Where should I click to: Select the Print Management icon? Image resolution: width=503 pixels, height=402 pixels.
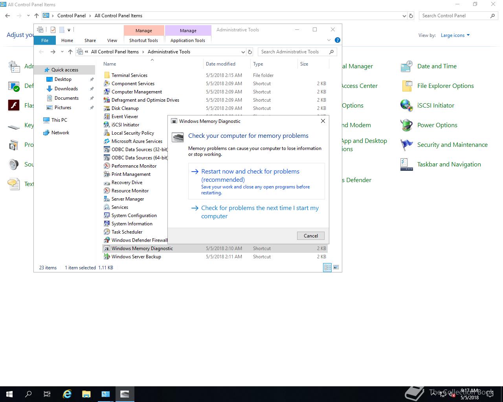[x=106, y=174]
